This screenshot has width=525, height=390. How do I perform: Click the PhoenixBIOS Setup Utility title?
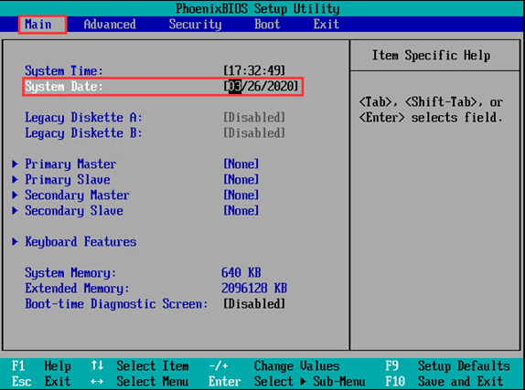point(258,9)
